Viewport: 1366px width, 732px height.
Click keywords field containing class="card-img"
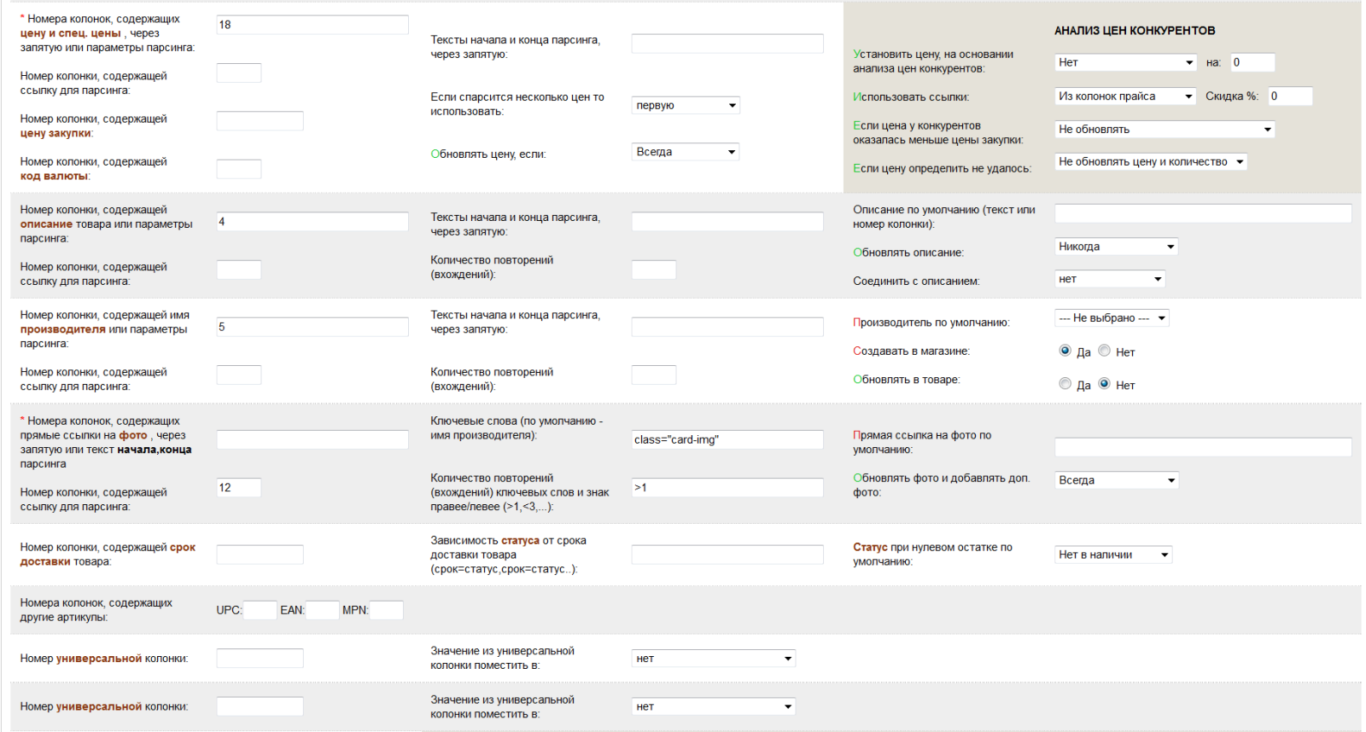(x=727, y=439)
